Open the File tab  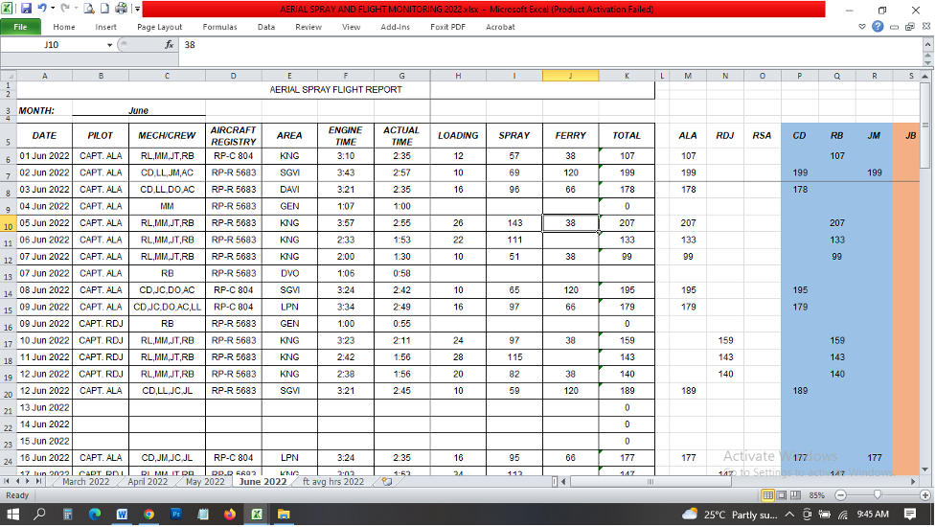[20, 27]
